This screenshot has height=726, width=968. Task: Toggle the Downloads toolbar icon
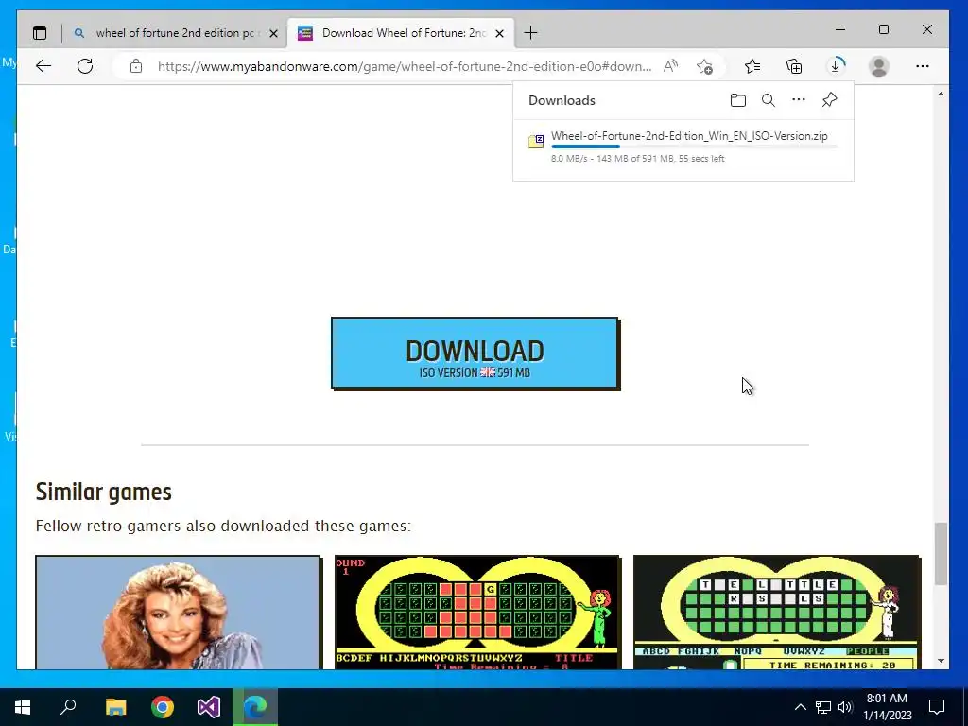pos(836,66)
